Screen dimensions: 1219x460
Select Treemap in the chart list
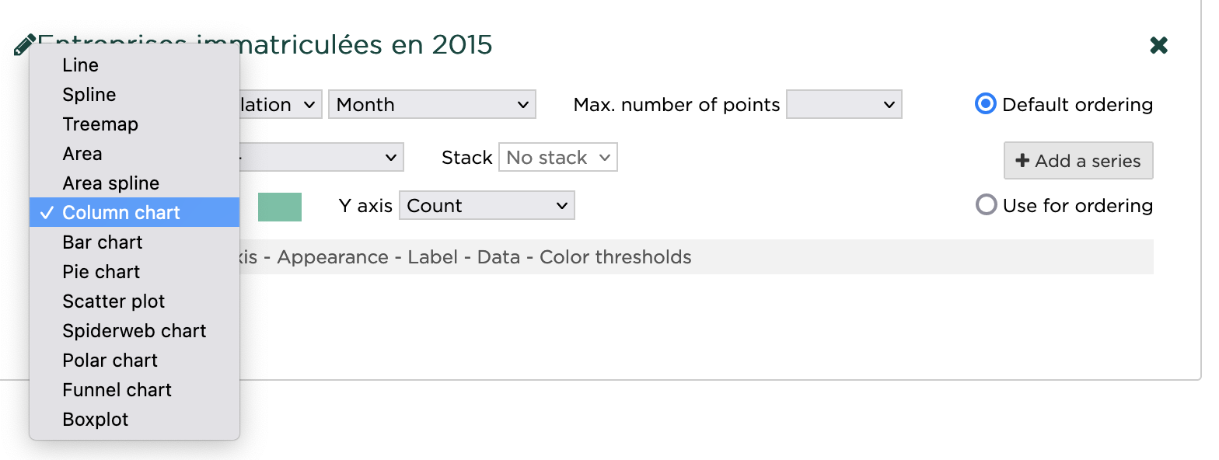100,124
